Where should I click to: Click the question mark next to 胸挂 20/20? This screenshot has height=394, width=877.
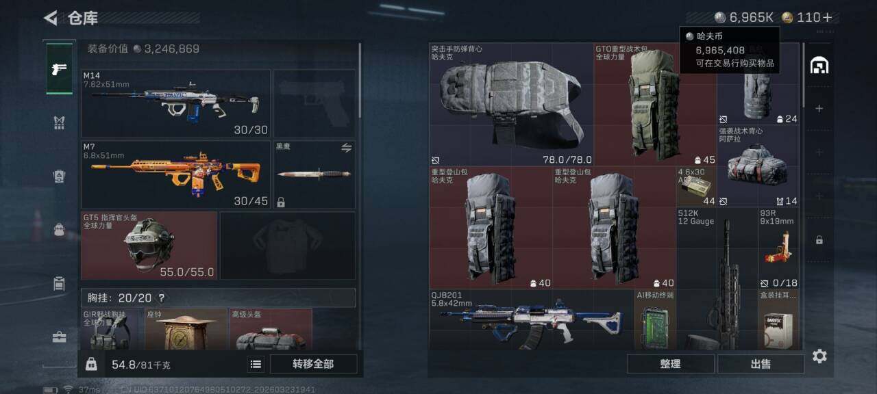pos(161,298)
